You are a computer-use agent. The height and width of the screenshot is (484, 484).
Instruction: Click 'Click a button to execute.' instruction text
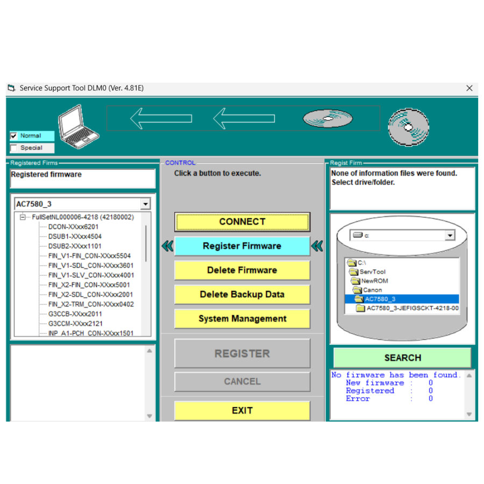(x=218, y=174)
